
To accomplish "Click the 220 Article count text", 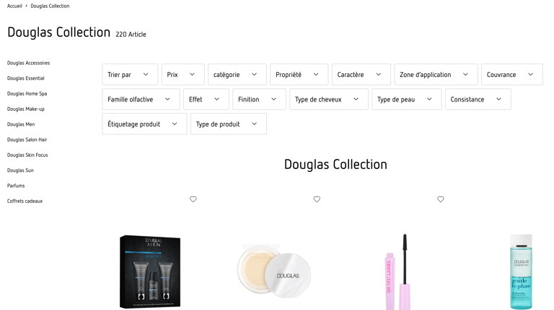I will click(131, 35).
